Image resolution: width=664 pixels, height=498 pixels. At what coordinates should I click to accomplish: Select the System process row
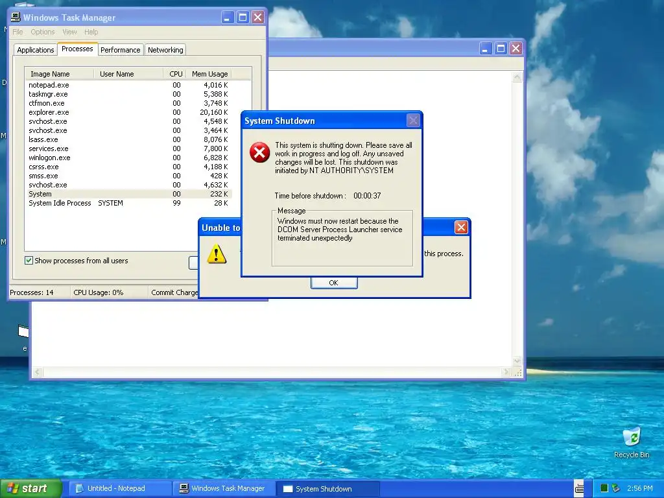point(128,194)
